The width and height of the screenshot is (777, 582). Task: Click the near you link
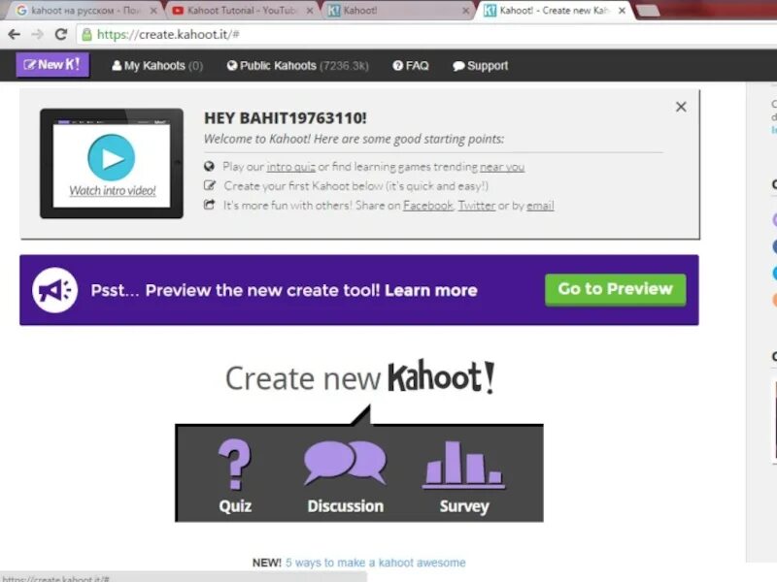502,167
